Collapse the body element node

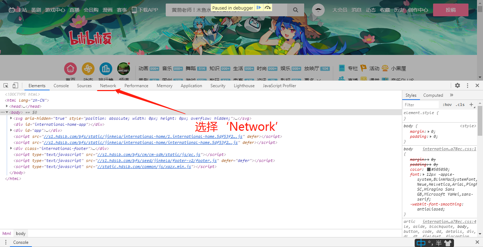coord(7,112)
